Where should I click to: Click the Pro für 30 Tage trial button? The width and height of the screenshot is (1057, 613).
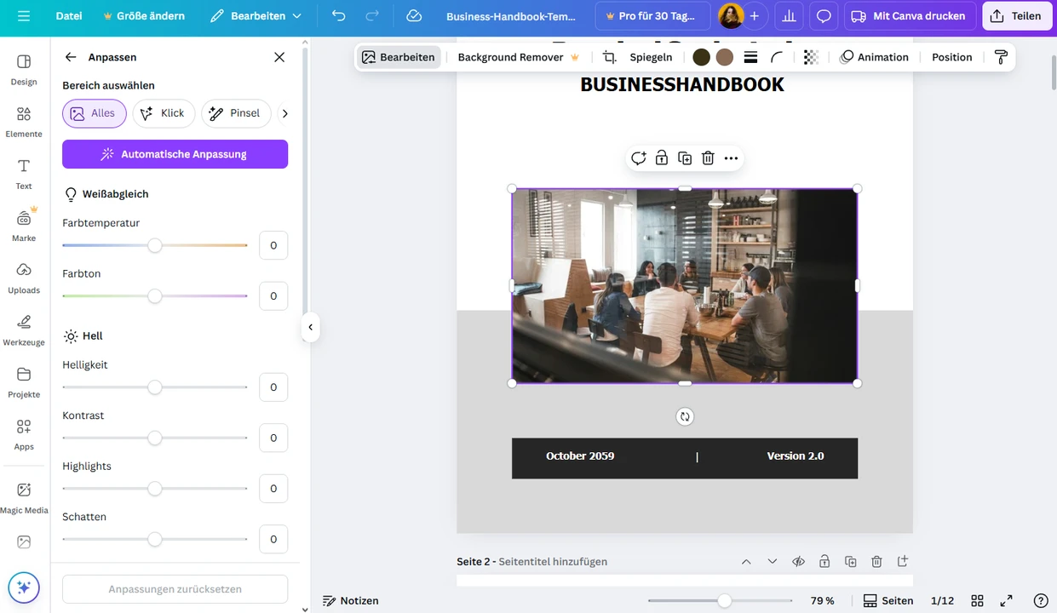(652, 16)
